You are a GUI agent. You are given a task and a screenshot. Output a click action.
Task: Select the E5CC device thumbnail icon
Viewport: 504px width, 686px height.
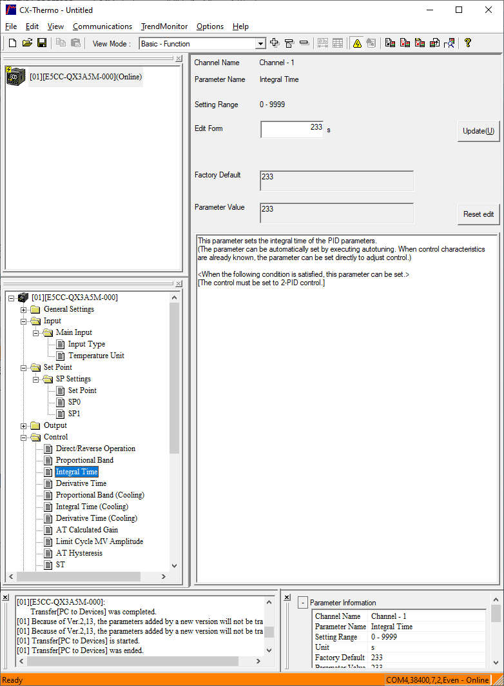tap(15, 76)
